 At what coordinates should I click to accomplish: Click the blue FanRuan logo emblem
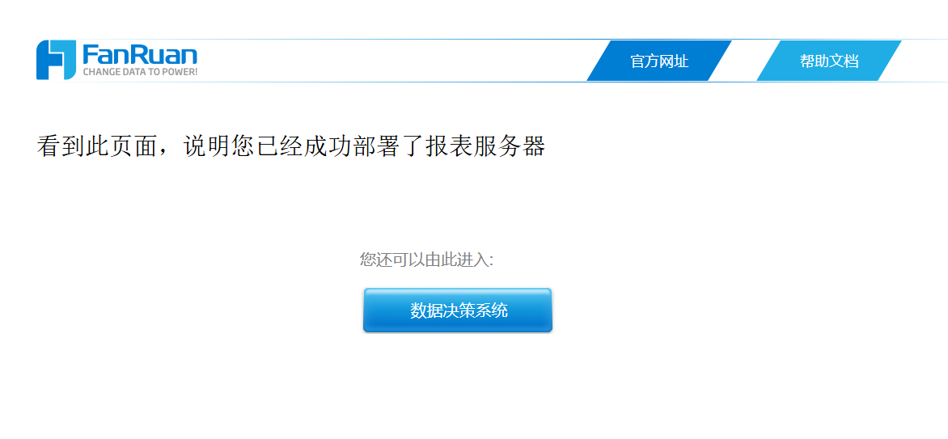click(x=57, y=60)
